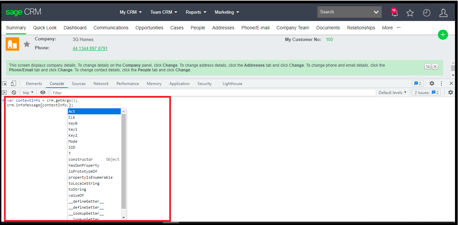Open favorites star in top bar
Image resolution: width=458 pixels, height=225 pixels.
click(x=410, y=13)
